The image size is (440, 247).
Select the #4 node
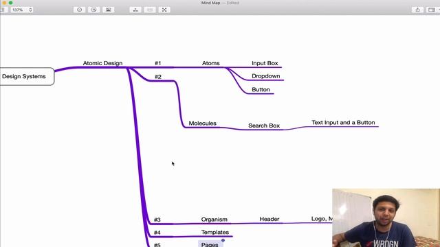[157, 233]
